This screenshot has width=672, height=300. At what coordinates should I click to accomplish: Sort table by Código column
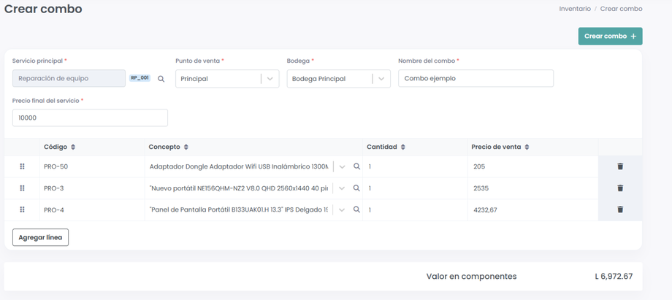click(x=73, y=147)
